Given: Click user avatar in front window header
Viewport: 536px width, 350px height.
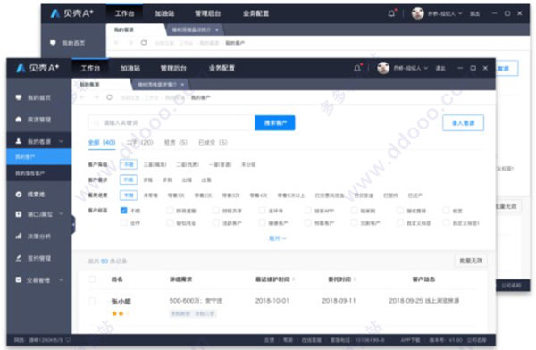Looking at the screenshot, I should (383, 68).
